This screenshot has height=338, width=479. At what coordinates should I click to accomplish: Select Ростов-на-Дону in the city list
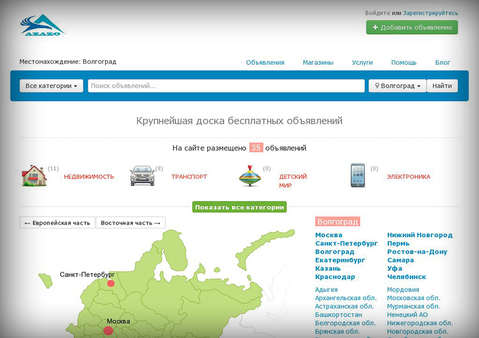pyautogui.click(x=417, y=252)
